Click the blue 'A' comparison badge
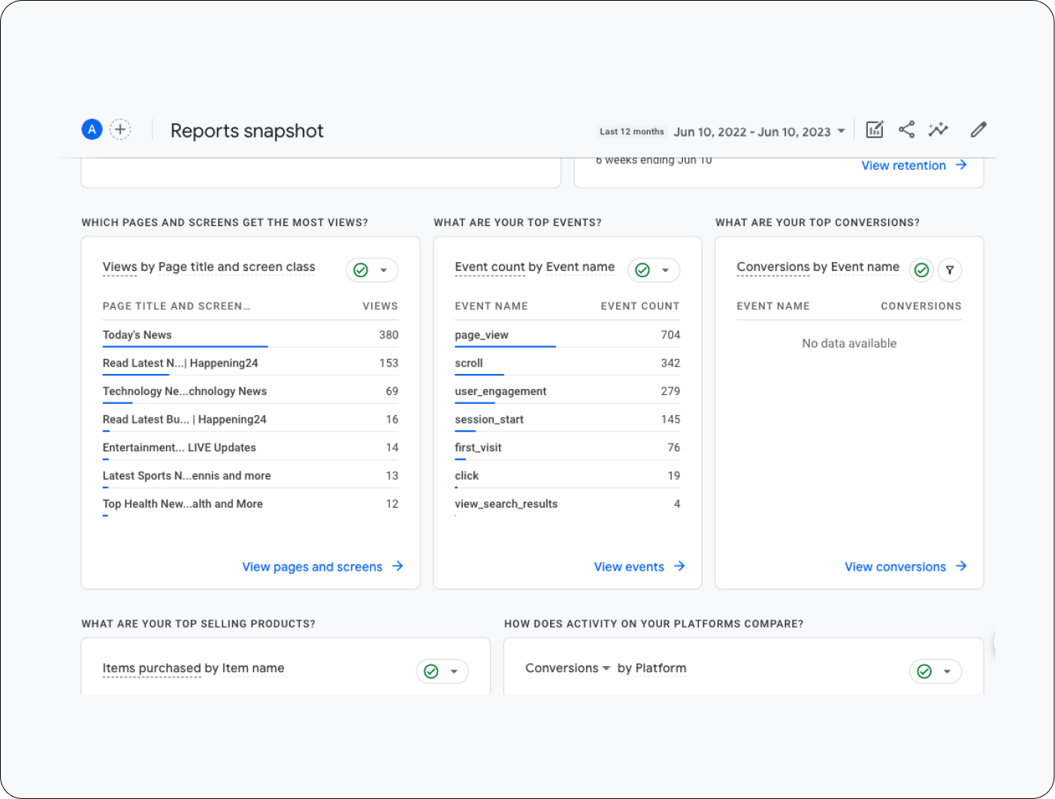1055x799 pixels. [x=92, y=129]
